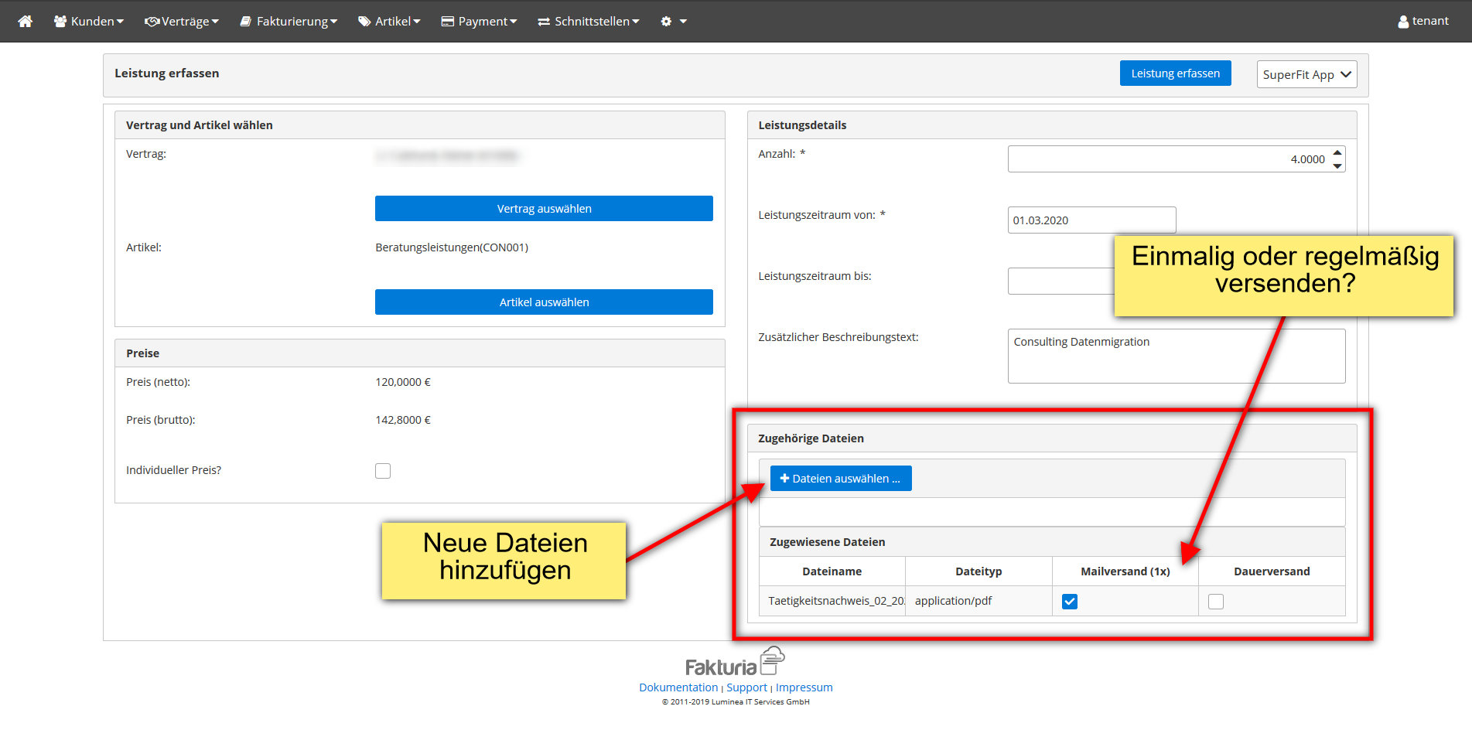Screen dimensions: 1472x730
Task: Click the tenant username label
Action: (1430, 21)
